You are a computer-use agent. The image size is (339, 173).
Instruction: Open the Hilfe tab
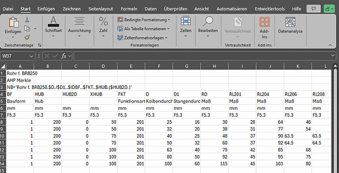(297, 9)
